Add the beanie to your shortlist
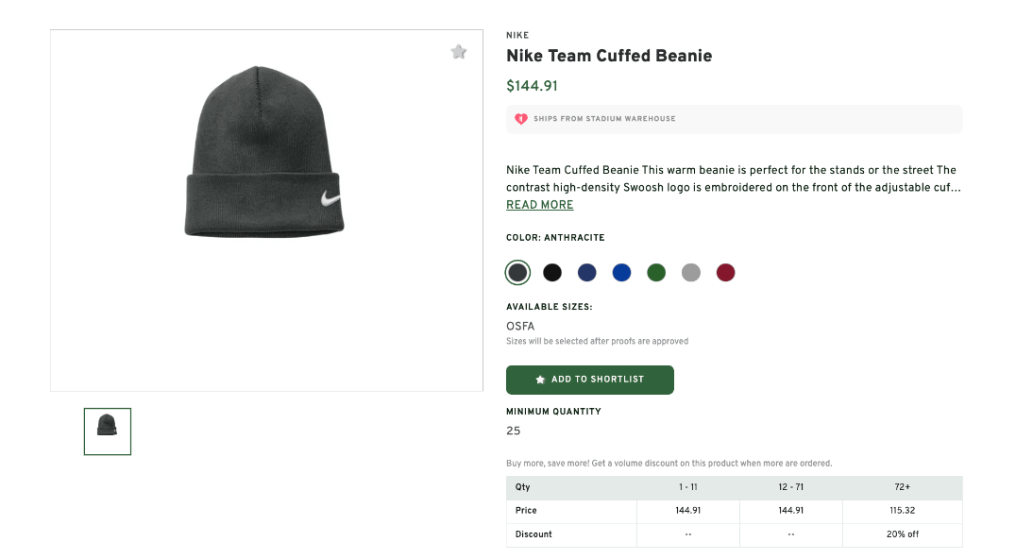The image size is (1033, 559). pos(589,380)
